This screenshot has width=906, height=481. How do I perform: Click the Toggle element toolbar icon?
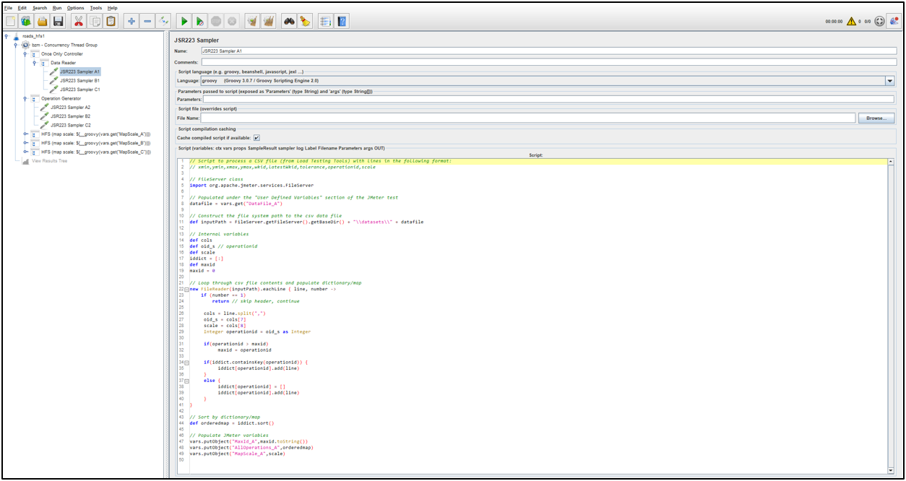(163, 21)
